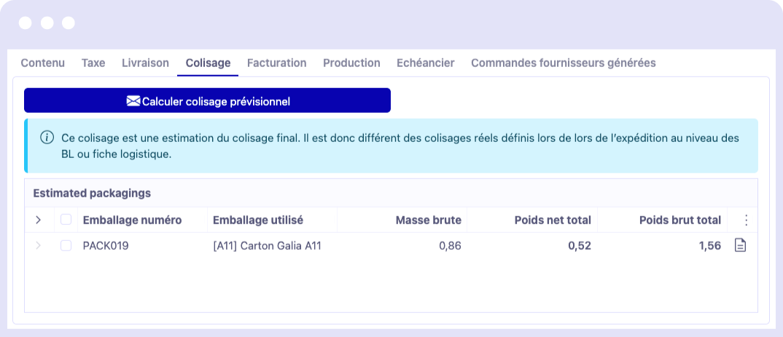
Task: Open the Taxe tab
Action: [x=93, y=63]
